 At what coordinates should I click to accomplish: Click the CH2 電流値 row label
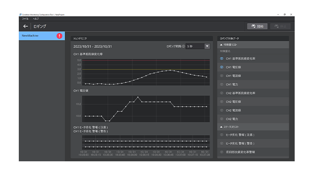[234, 110]
